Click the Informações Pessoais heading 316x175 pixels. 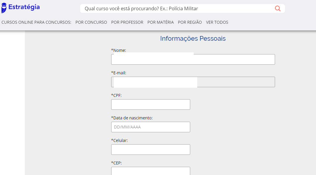pyautogui.click(x=193, y=38)
